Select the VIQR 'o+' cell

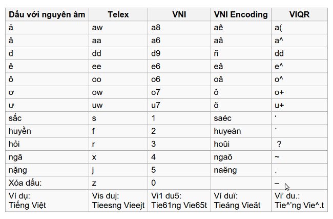point(299,92)
